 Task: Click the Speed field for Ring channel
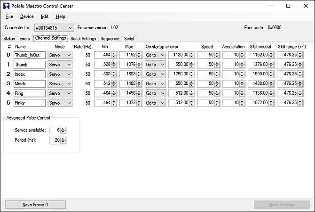[x=209, y=93]
